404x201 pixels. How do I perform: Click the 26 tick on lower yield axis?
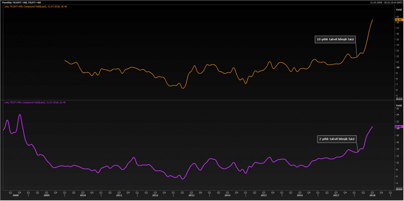[398, 108]
